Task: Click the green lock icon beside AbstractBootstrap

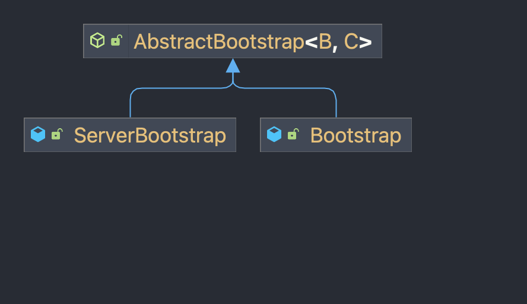Action: 116,40
